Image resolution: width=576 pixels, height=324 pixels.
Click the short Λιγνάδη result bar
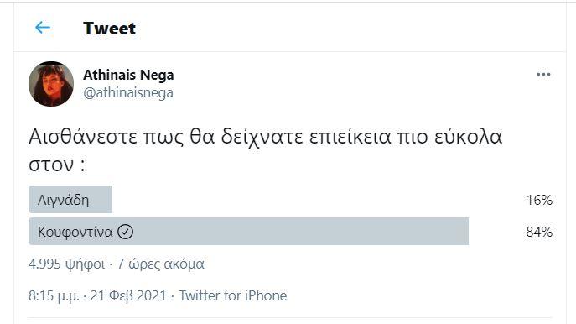tap(70, 199)
